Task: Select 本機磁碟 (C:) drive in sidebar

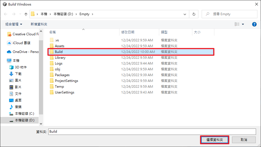Action: 22,114
